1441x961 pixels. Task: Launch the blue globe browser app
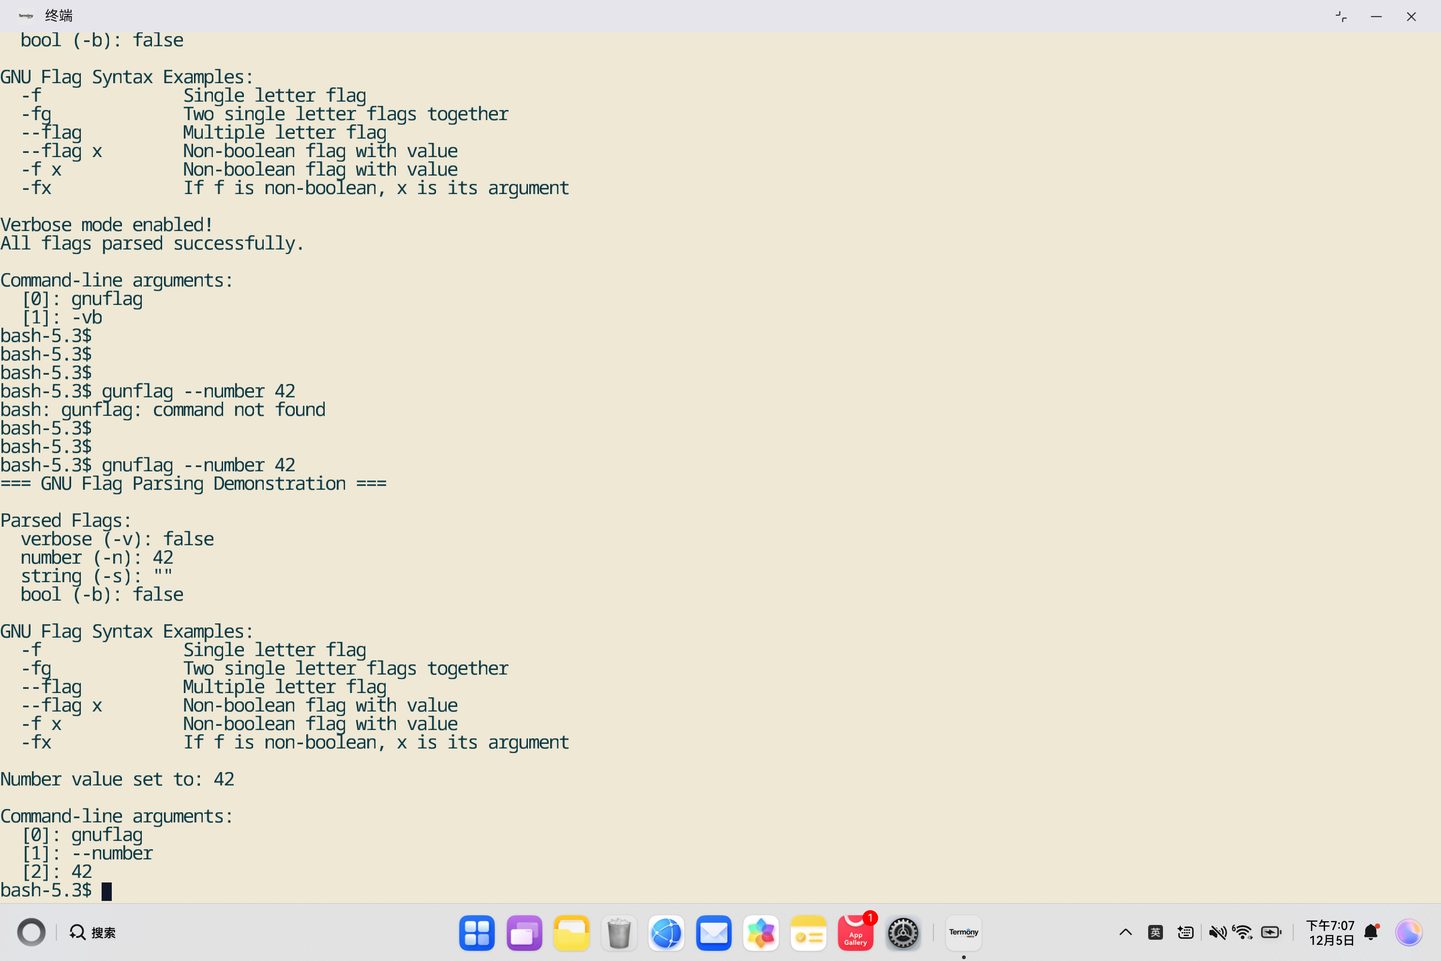point(666,933)
